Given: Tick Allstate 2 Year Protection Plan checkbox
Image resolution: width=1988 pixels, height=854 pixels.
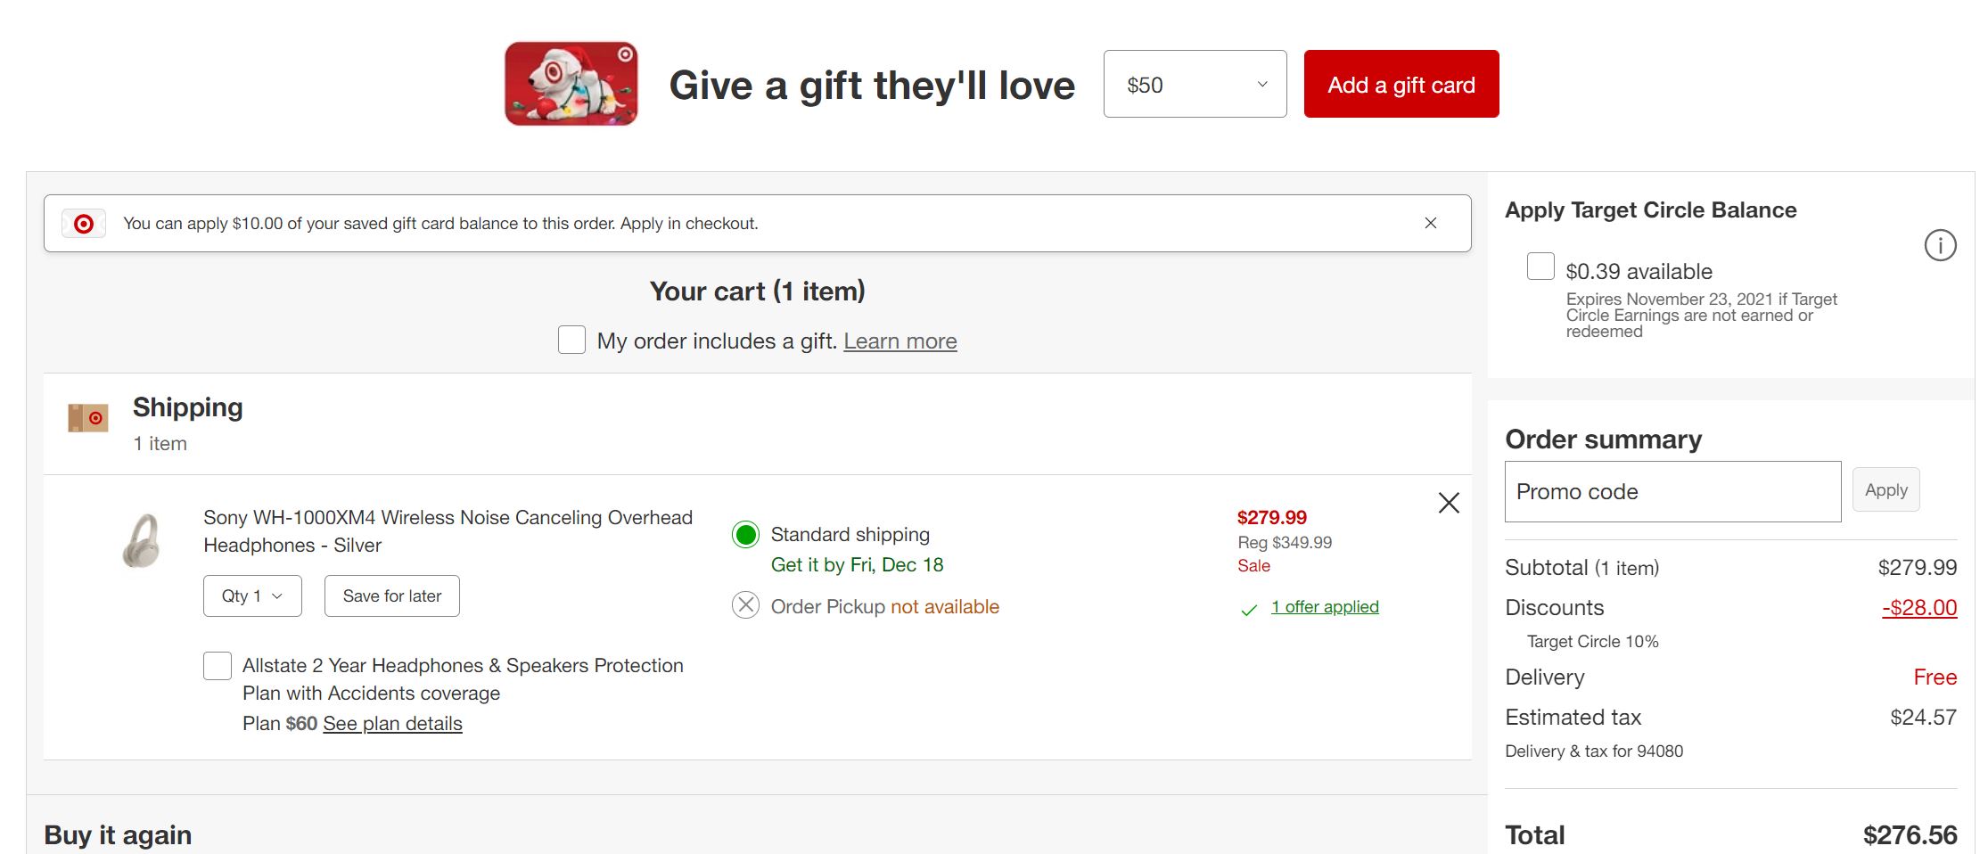Looking at the screenshot, I should 218,666.
